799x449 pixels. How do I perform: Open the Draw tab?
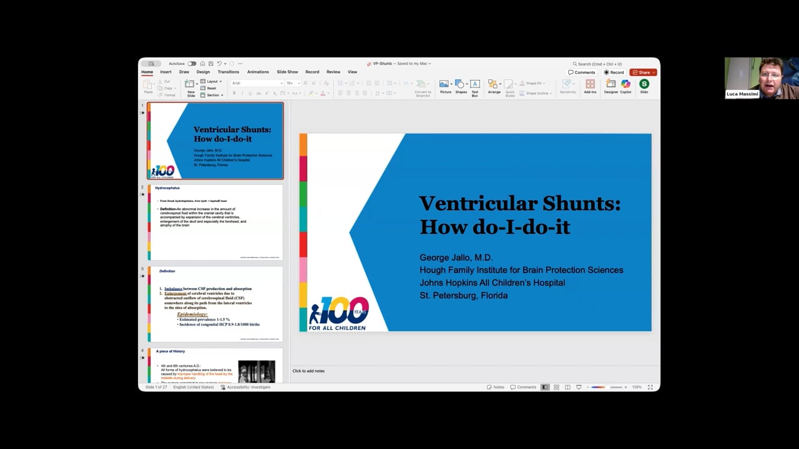(184, 72)
